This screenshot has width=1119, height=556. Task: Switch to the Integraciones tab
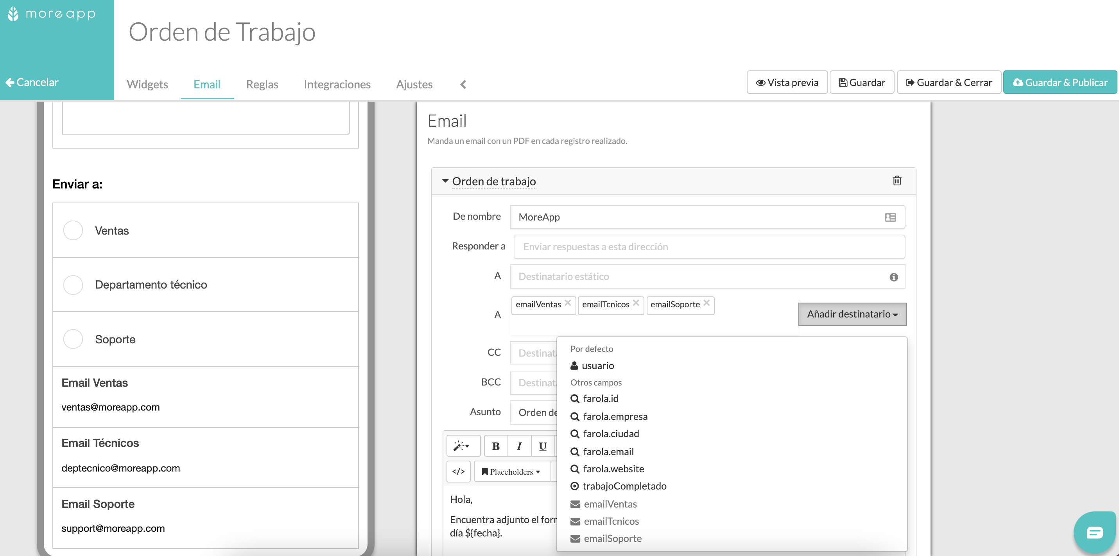pos(337,84)
